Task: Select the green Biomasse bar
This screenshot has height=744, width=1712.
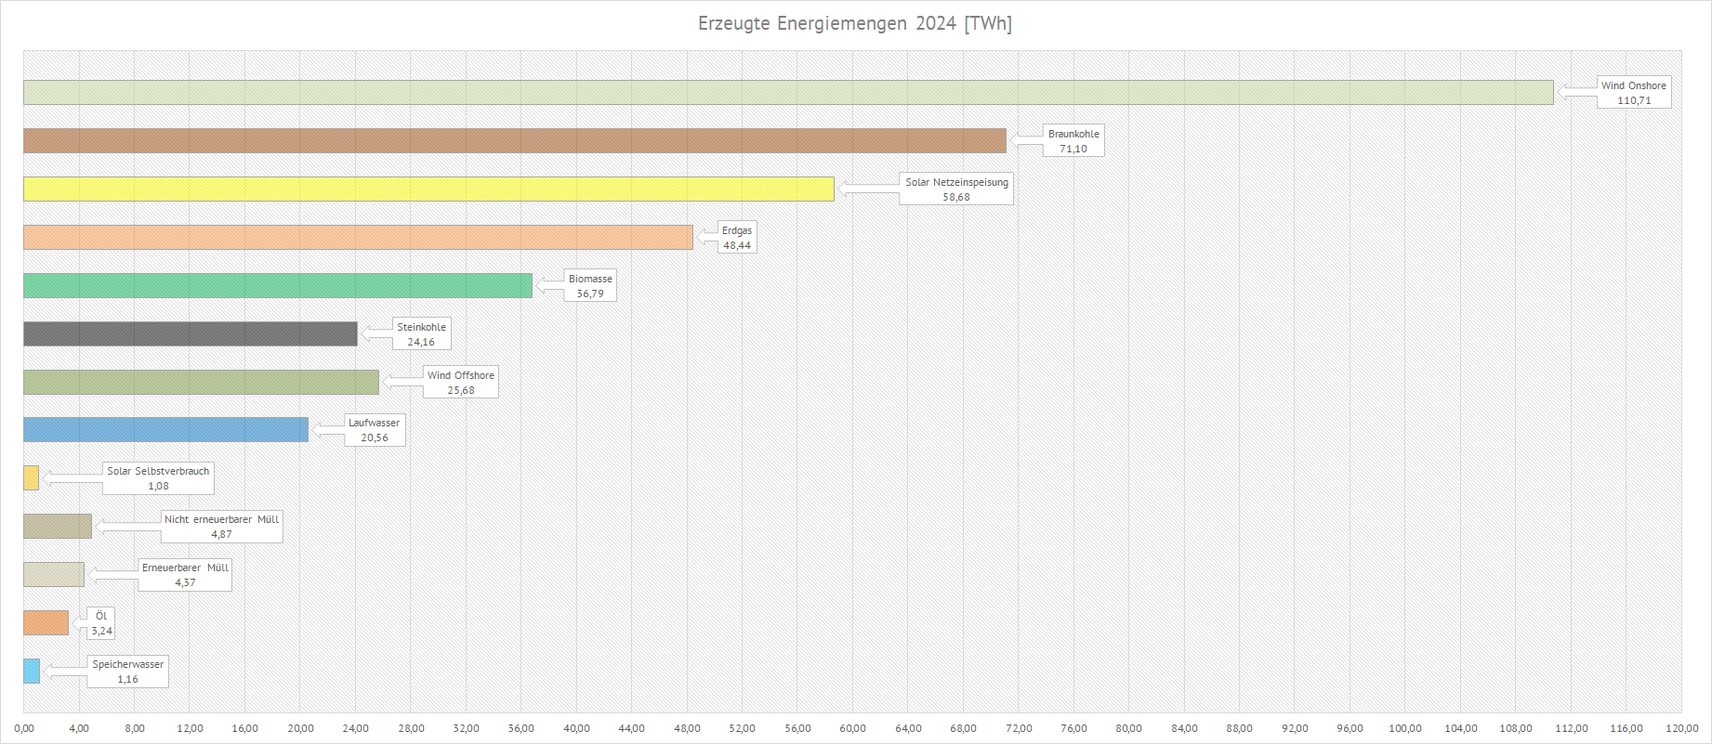Action: point(277,285)
